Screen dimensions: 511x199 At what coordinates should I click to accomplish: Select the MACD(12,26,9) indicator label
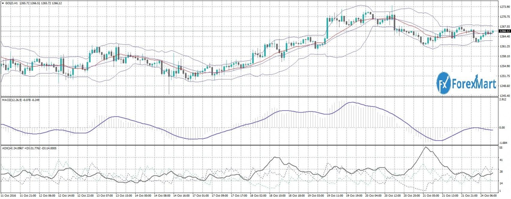[12, 100]
